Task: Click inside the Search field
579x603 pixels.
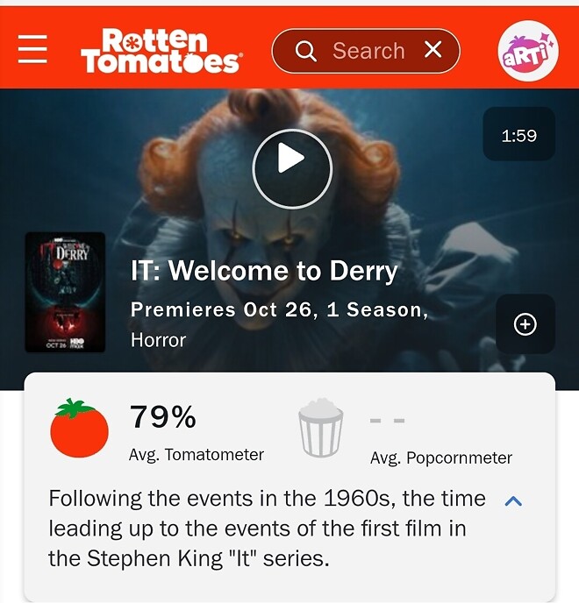Action: 368,51
